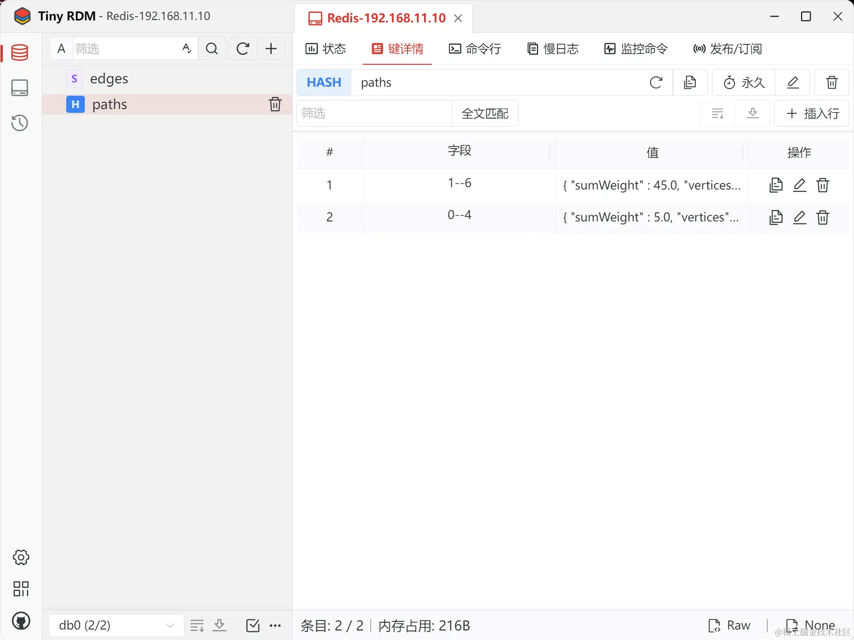Image resolution: width=854 pixels, height=640 pixels.
Task: Open the GitHub link icon
Action: tap(21, 621)
